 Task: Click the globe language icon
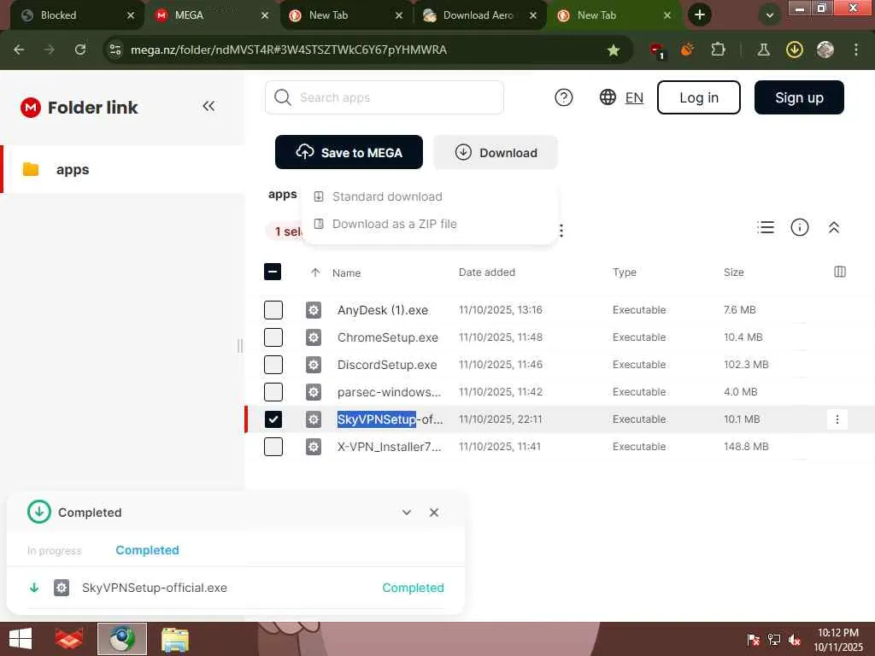point(608,97)
